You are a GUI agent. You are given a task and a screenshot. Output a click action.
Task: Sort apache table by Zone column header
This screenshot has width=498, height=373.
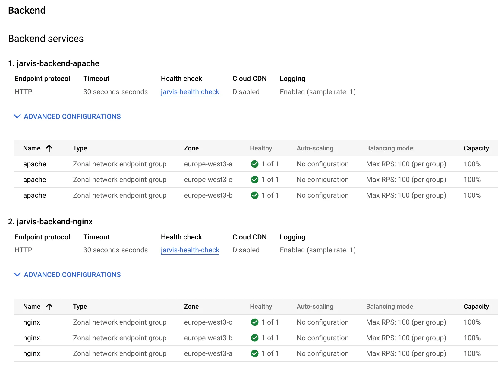click(191, 148)
